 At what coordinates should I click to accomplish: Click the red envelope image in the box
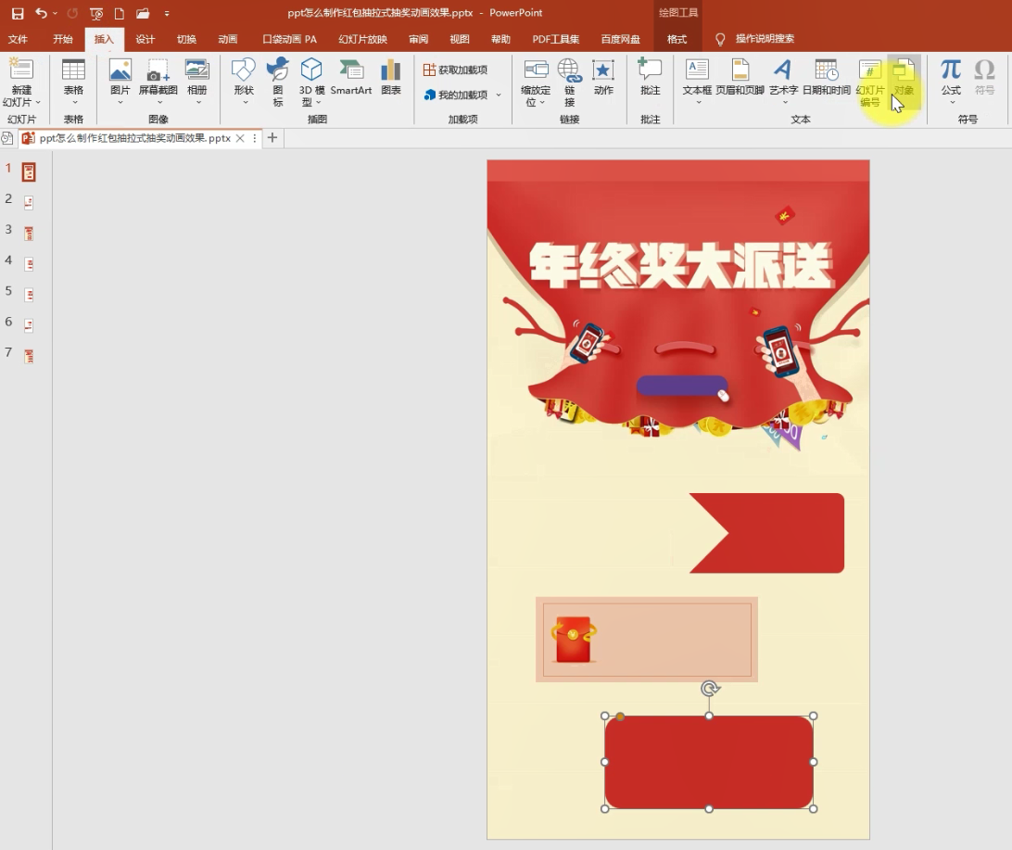click(x=574, y=639)
